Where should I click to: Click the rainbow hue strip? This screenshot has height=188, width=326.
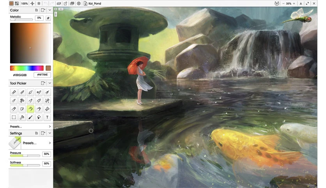pyautogui.click(x=27, y=68)
